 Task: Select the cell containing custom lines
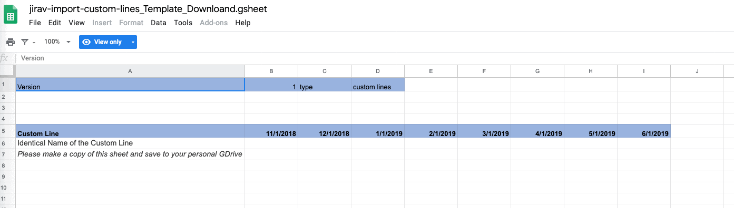coord(378,85)
